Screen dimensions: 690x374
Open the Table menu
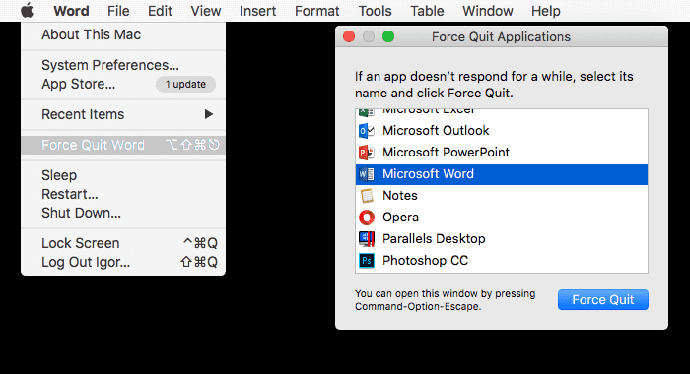[427, 11]
